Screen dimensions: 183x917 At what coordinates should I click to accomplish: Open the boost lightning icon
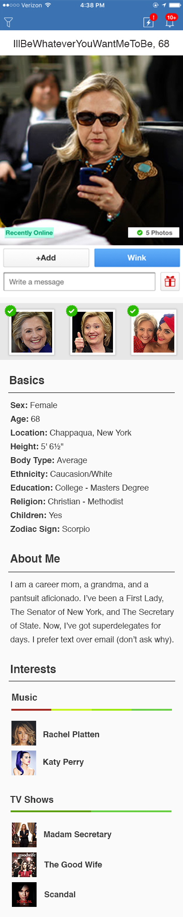click(149, 22)
